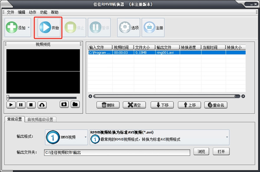Image resolution: width=260 pixels, height=172 pixels.
Task: Click the output folder path field
Action: pyautogui.click(x=117, y=153)
